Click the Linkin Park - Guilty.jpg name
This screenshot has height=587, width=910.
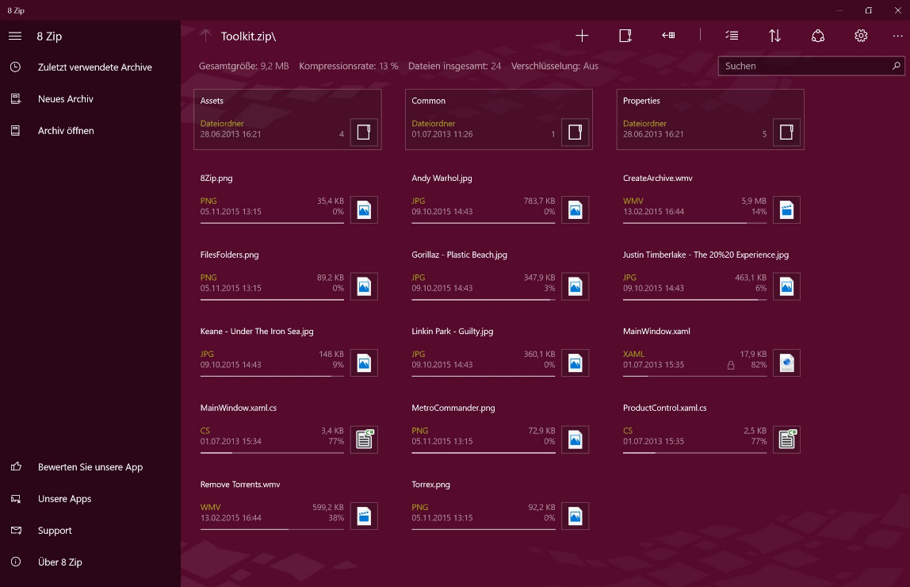[x=452, y=332]
